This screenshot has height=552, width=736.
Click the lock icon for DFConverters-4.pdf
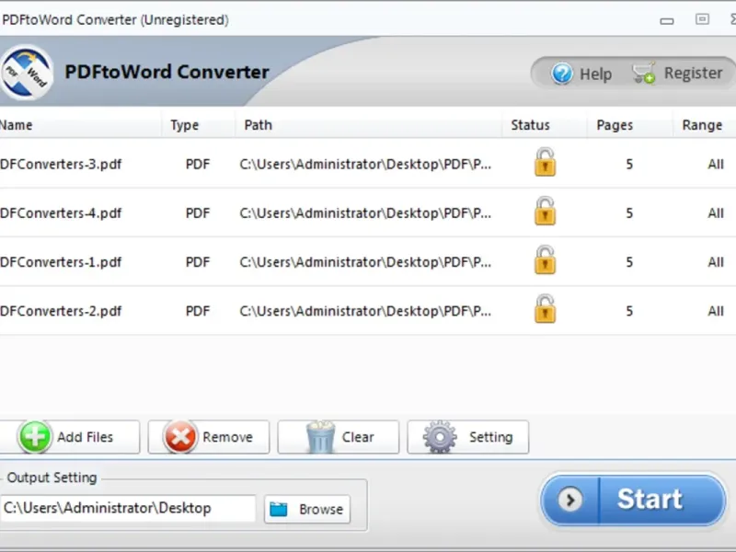click(545, 211)
